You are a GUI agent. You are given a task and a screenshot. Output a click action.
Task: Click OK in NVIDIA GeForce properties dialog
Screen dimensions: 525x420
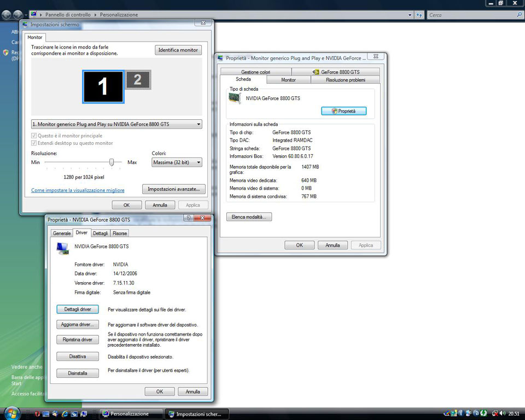[160, 392]
